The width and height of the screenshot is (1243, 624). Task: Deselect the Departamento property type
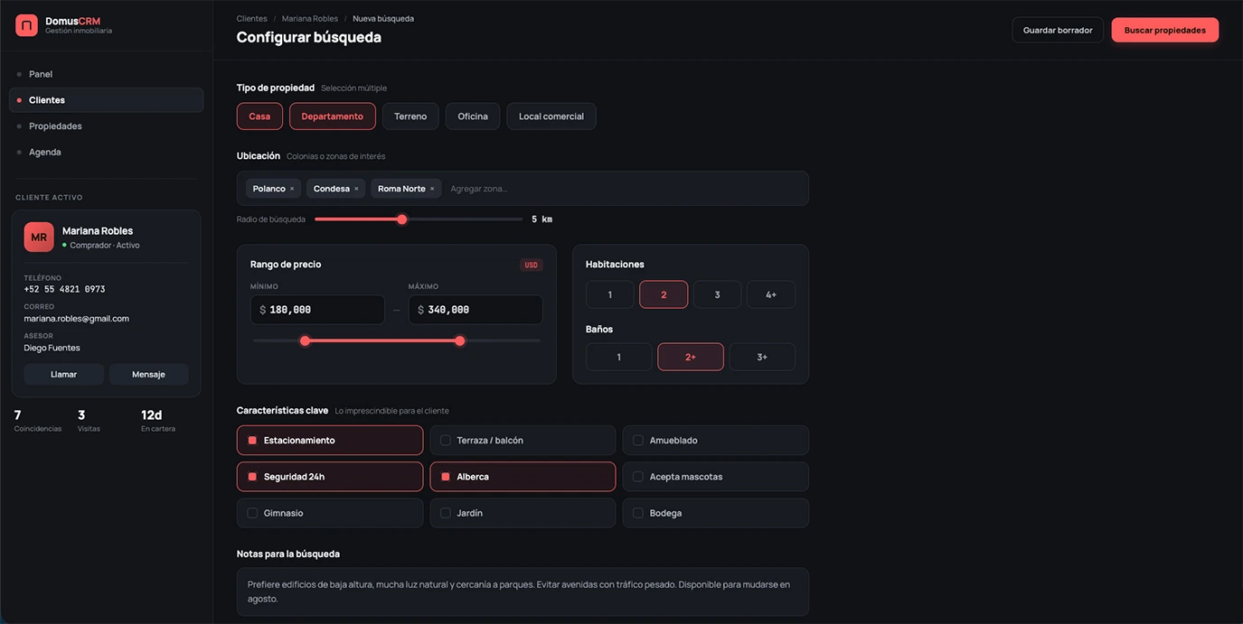pos(333,116)
